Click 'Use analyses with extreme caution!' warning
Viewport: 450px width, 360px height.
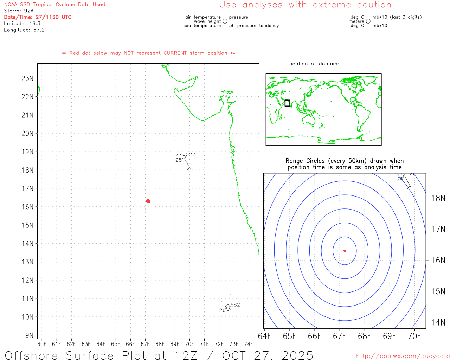pos(307,5)
